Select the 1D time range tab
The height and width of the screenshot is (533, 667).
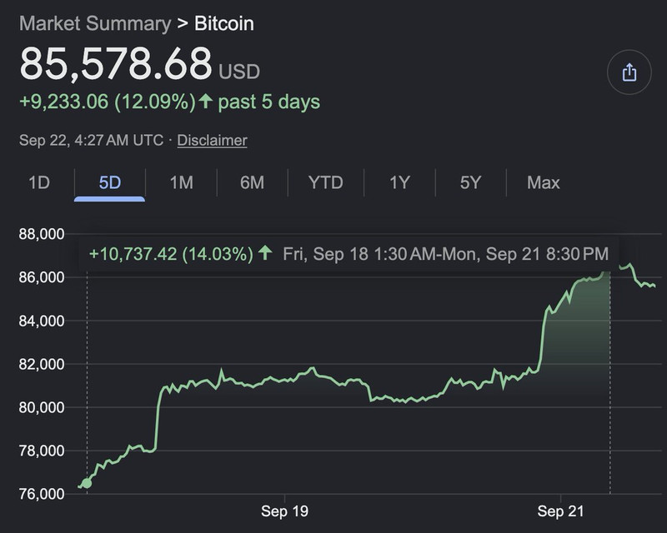click(x=39, y=182)
